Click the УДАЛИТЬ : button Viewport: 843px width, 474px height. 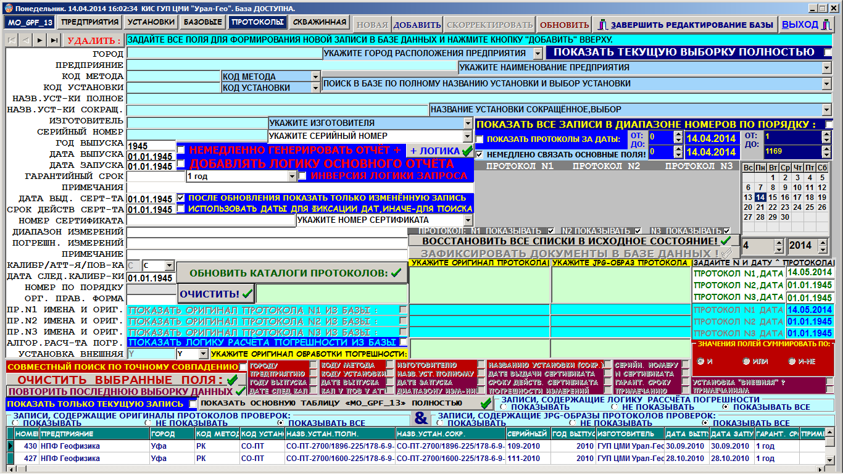pyautogui.click(x=94, y=41)
